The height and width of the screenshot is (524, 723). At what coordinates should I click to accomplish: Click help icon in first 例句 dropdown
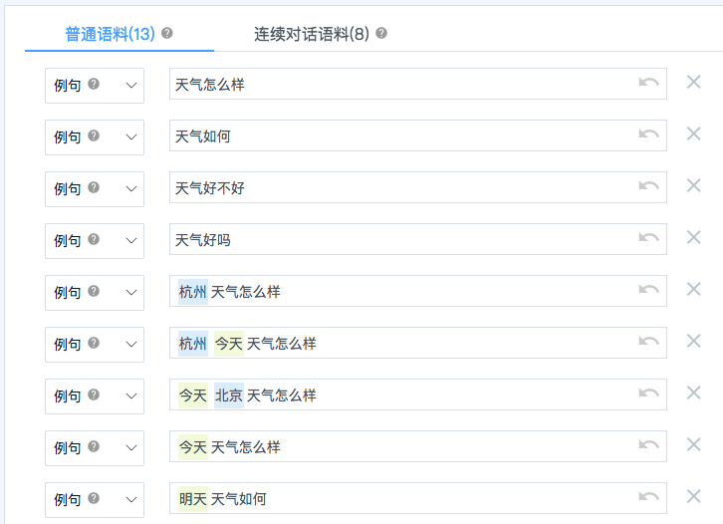[x=94, y=84]
